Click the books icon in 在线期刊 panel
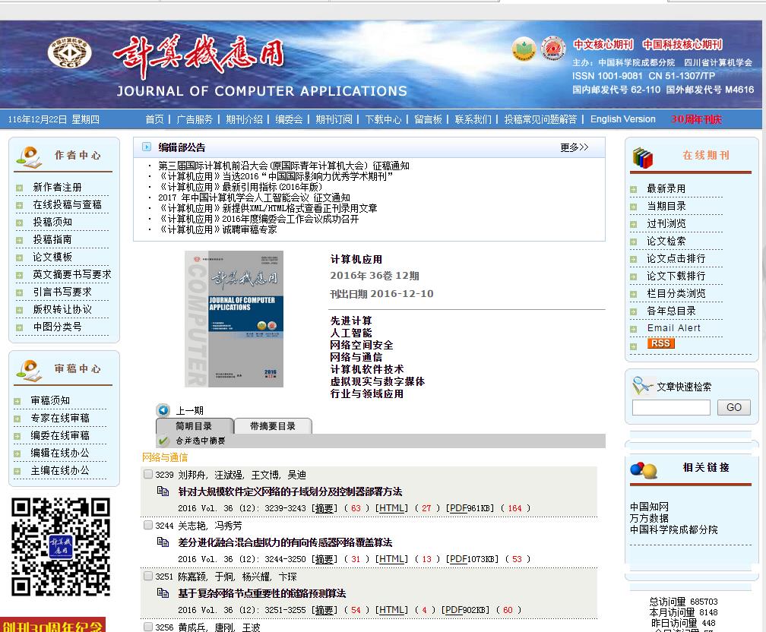Viewport: 766px width, 632px height. [x=642, y=157]
